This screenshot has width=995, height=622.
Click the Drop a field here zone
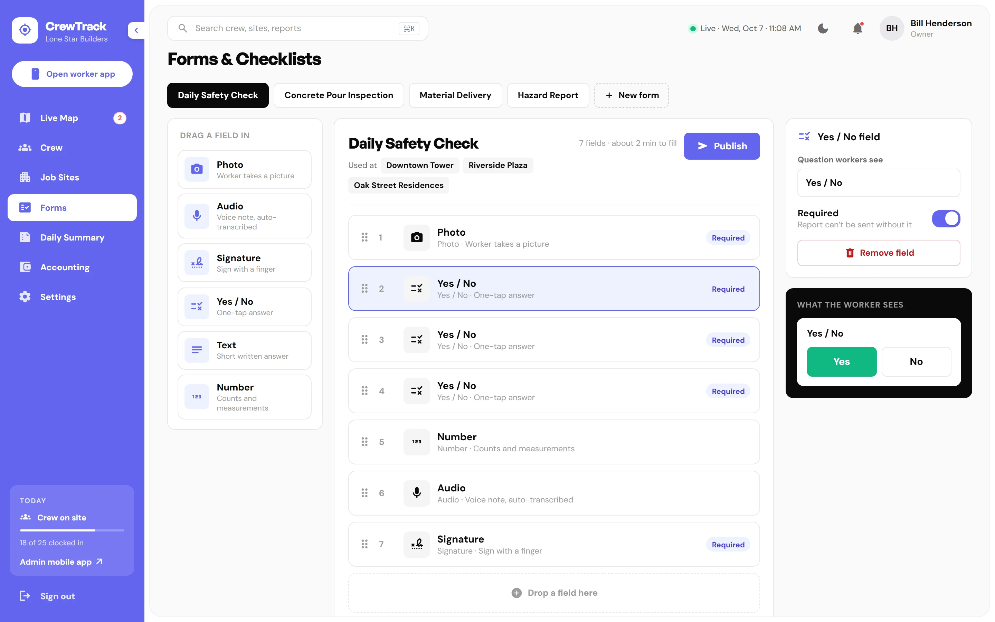coord(554,592)
